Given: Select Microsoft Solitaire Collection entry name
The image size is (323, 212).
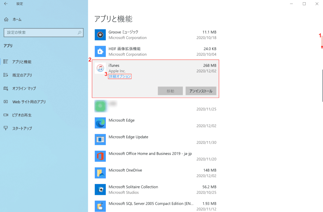Looking at the screenshot, I should pos(133,187).
